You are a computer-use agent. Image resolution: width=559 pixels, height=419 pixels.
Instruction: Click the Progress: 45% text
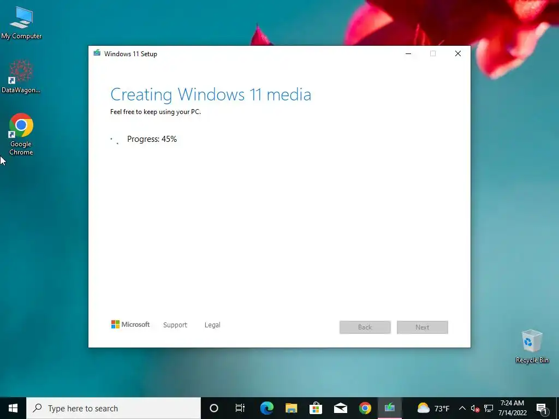tap(152, 139)
